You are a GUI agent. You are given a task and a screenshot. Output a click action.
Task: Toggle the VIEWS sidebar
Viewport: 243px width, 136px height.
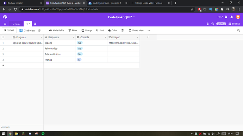(x=9, y=30)
